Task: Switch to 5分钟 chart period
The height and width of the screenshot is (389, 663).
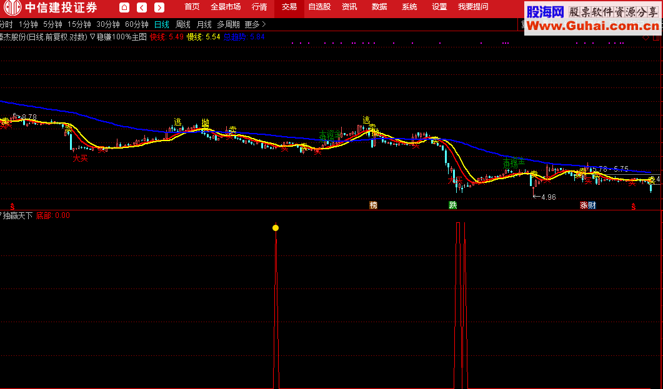Action: point(52,24)
